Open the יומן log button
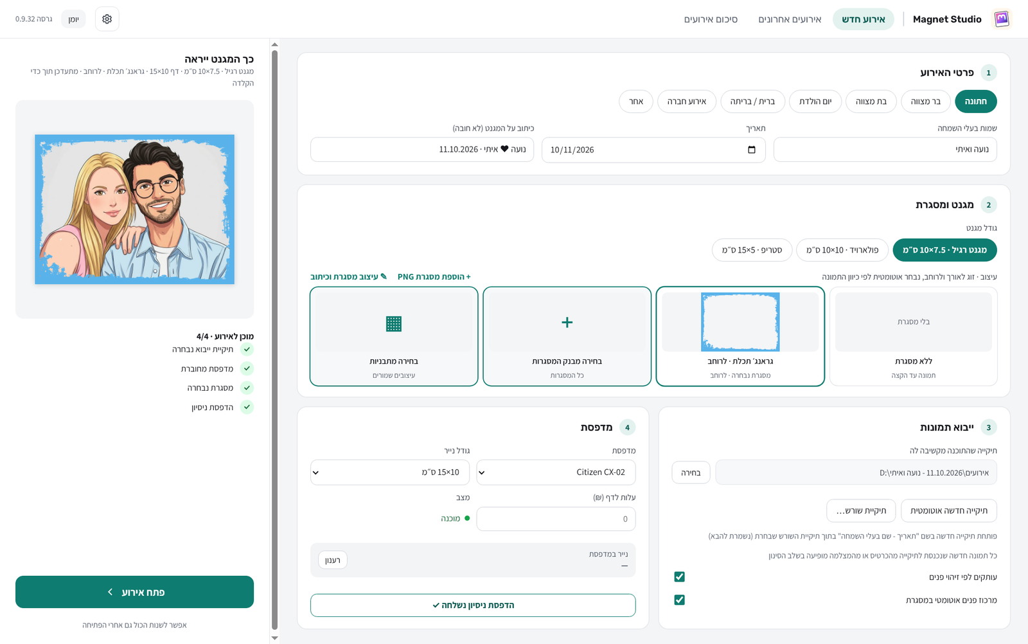The height and width of the screenshot is (644, 1028). tap(74, 19)
